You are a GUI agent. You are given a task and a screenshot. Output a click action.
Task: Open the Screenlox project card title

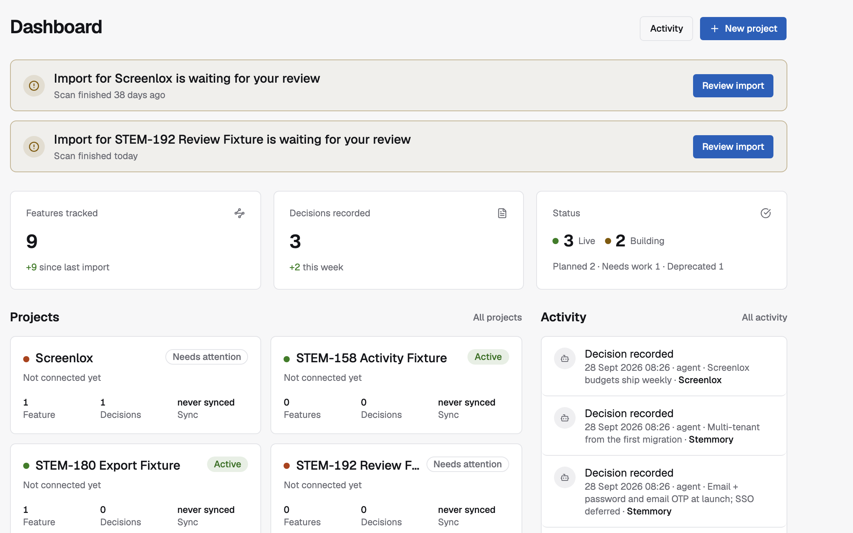(x=64, y=358)
